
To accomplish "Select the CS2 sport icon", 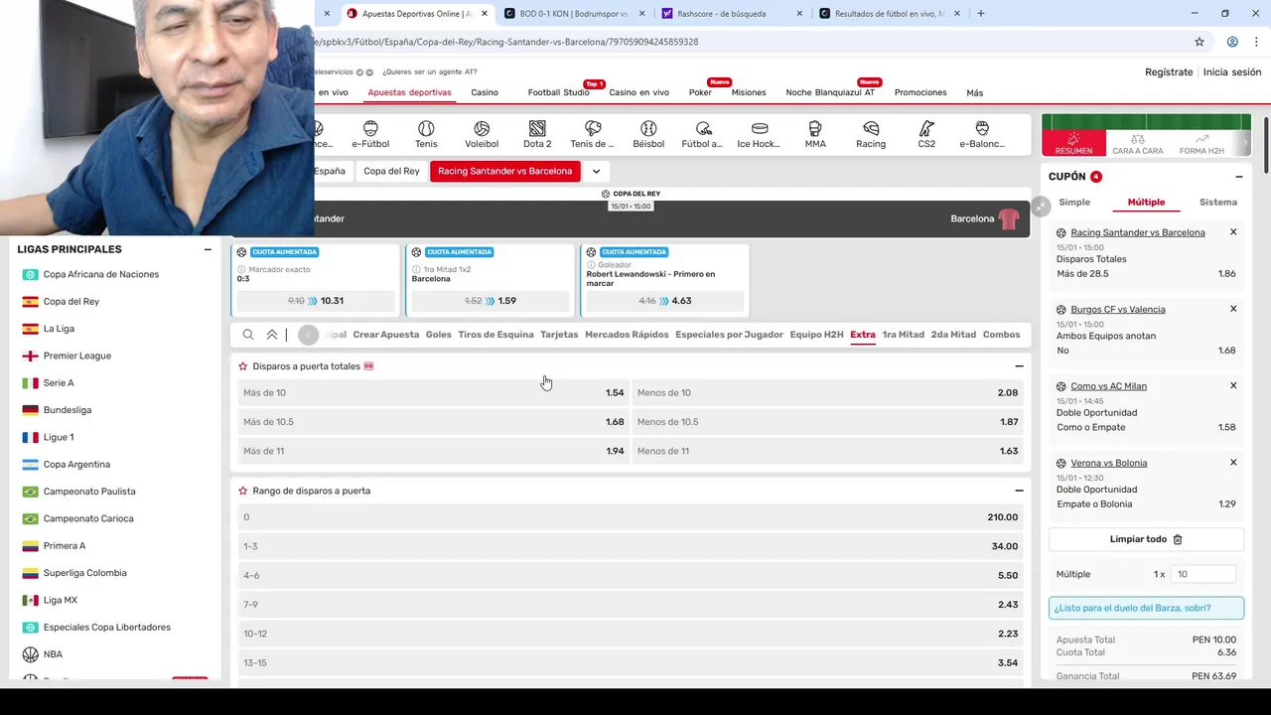I will click(x=926, y=134).
